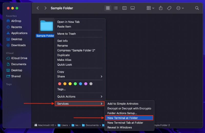Switch to gallery view
Image resolution: width=205 pixels, height=133 pixels.
pos(132,8)
